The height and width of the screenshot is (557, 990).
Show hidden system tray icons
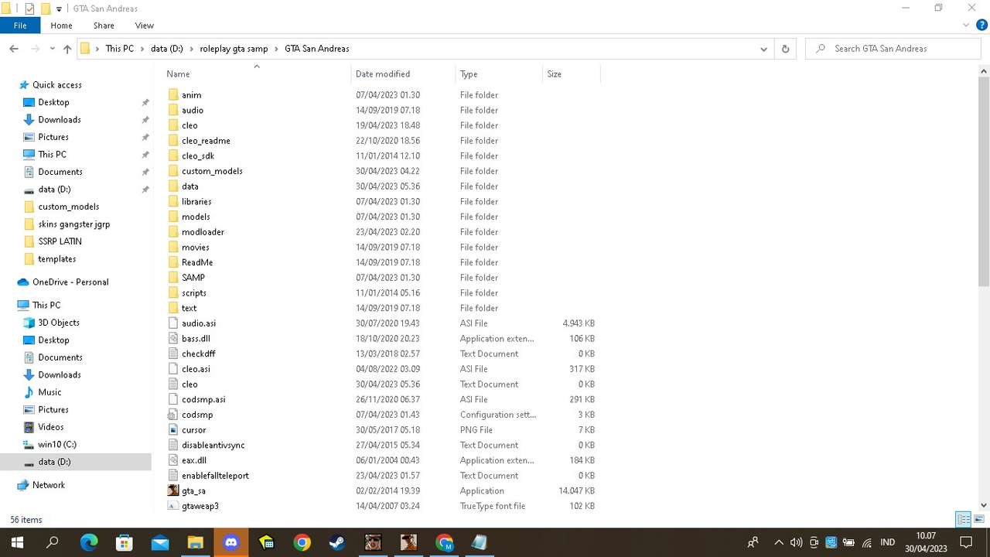(x=779, y=542)
